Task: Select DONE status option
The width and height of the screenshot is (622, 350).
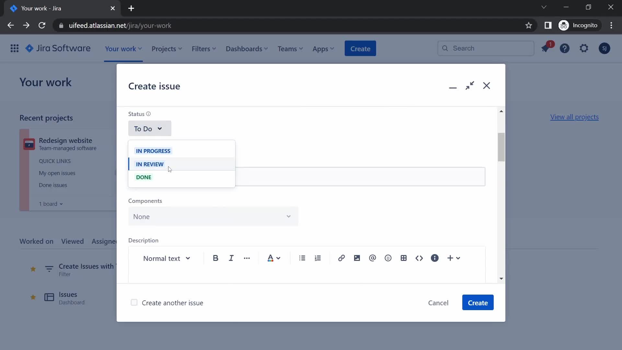Action: 144,177
